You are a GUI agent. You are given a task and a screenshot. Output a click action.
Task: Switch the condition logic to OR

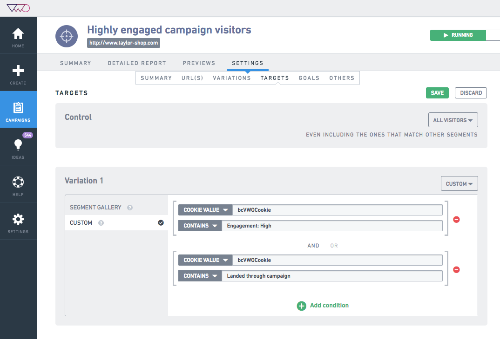click(333, 245)
